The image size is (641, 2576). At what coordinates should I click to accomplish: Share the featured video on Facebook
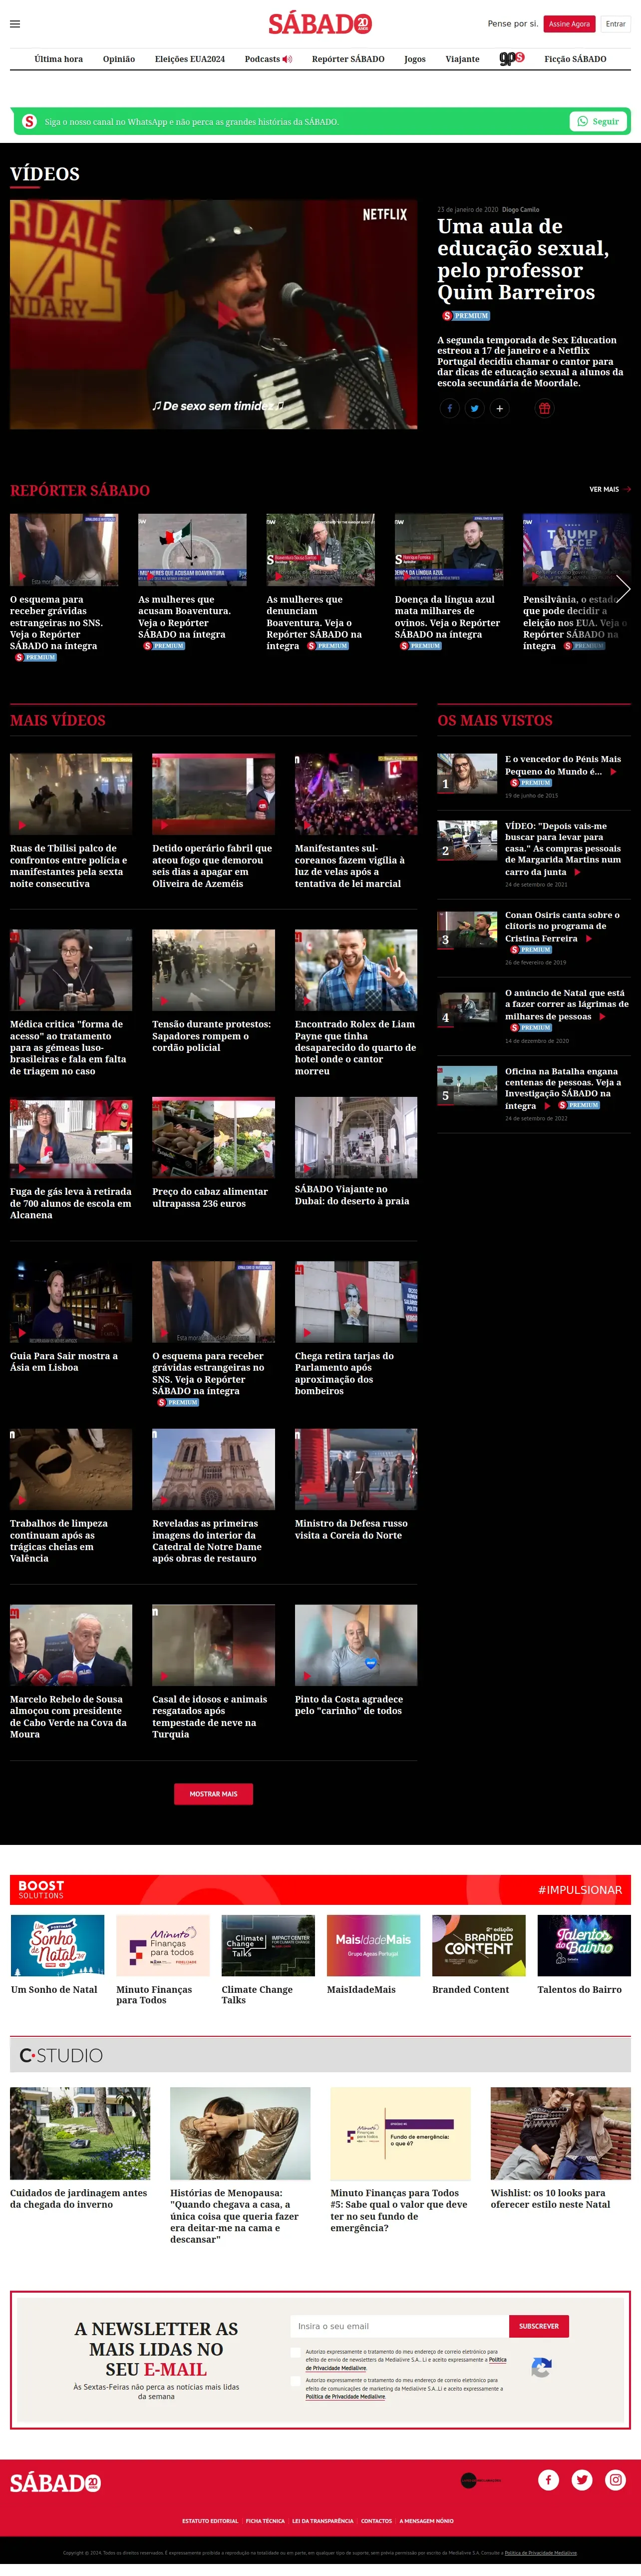(449, 408)
